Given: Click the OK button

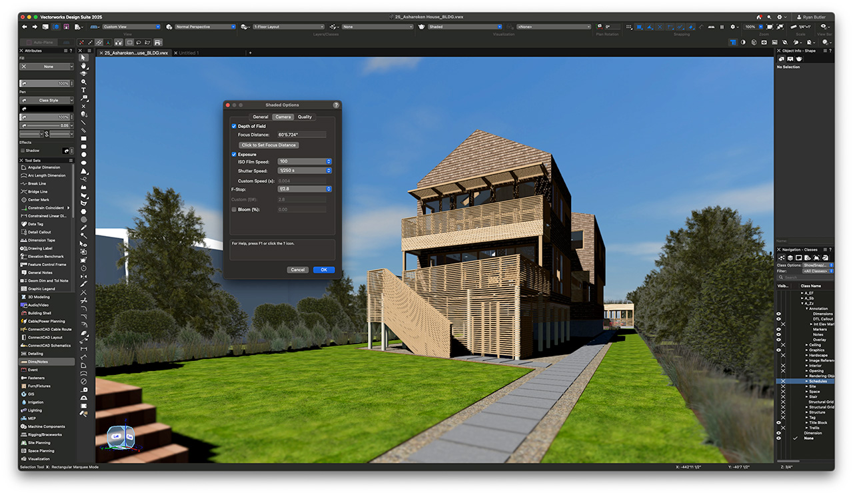Looking at the screenshot, I should pos(323,270).
